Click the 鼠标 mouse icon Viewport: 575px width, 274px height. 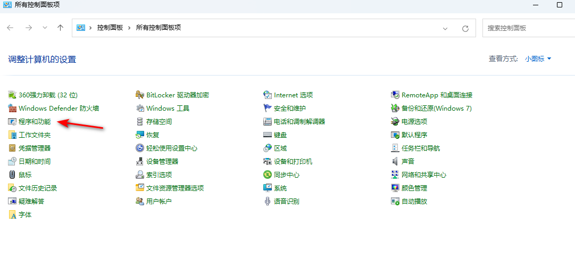point(12,175)
